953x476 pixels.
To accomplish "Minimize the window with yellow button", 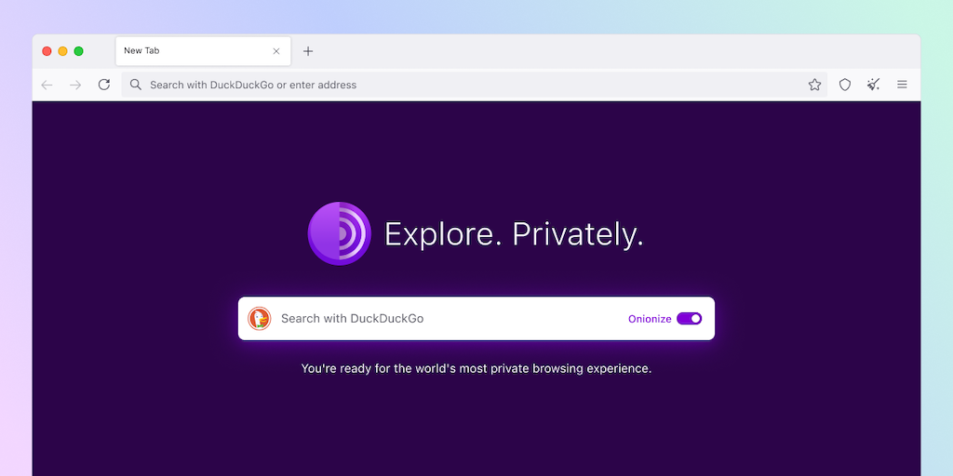I will pos(62,51).
